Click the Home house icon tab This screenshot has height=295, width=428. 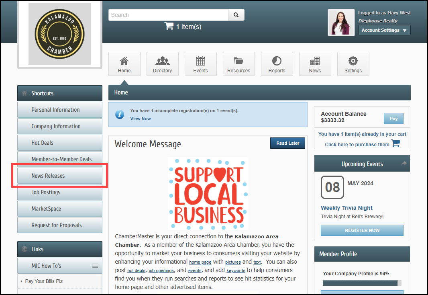click(x=124, y=64)
